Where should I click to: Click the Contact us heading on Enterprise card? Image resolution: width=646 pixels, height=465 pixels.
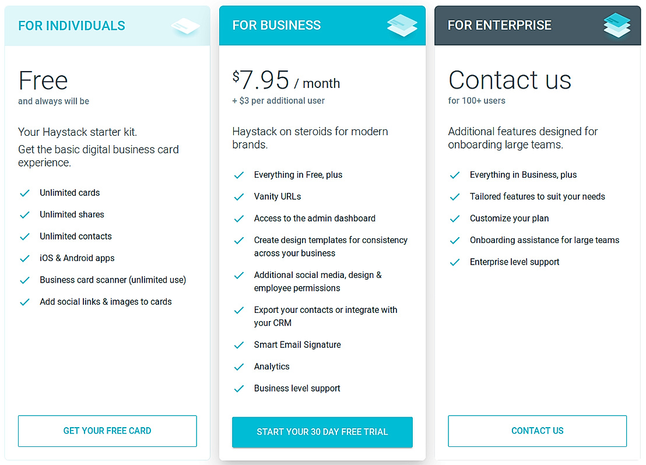(510, 80)
